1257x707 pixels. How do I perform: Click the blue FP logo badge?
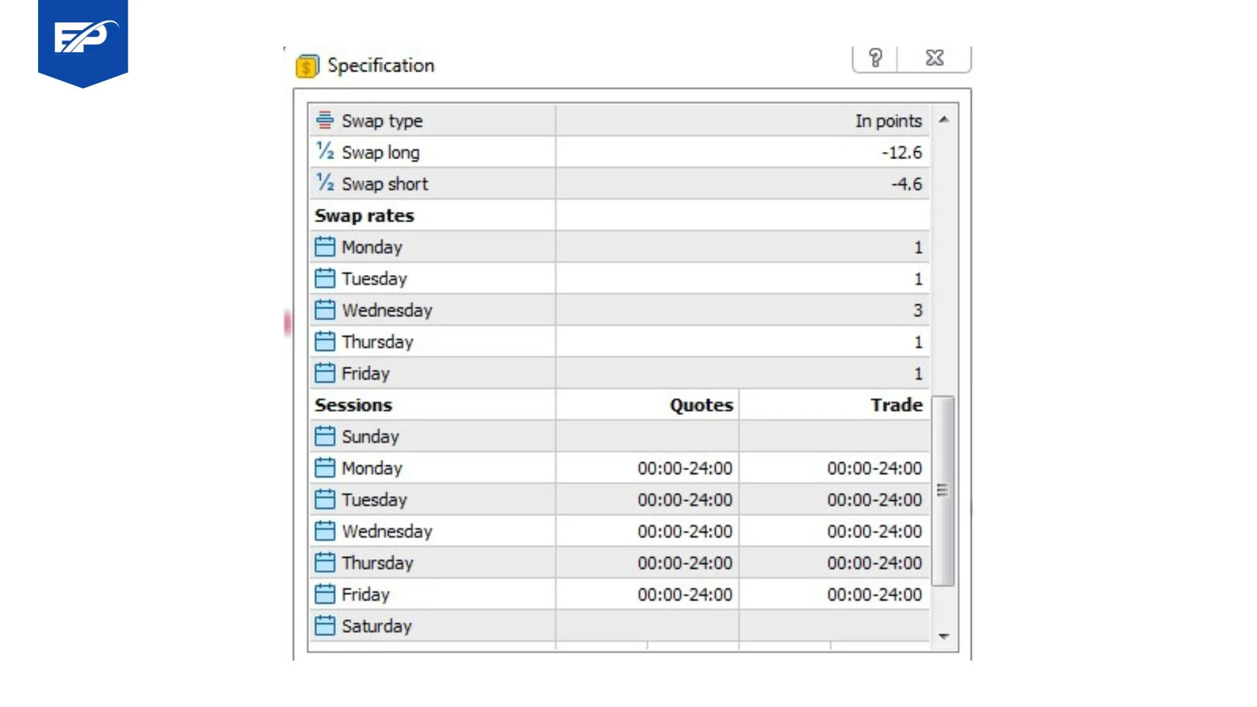point(83,43)
